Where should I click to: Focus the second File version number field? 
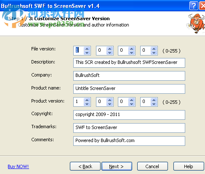pos(101,50)
